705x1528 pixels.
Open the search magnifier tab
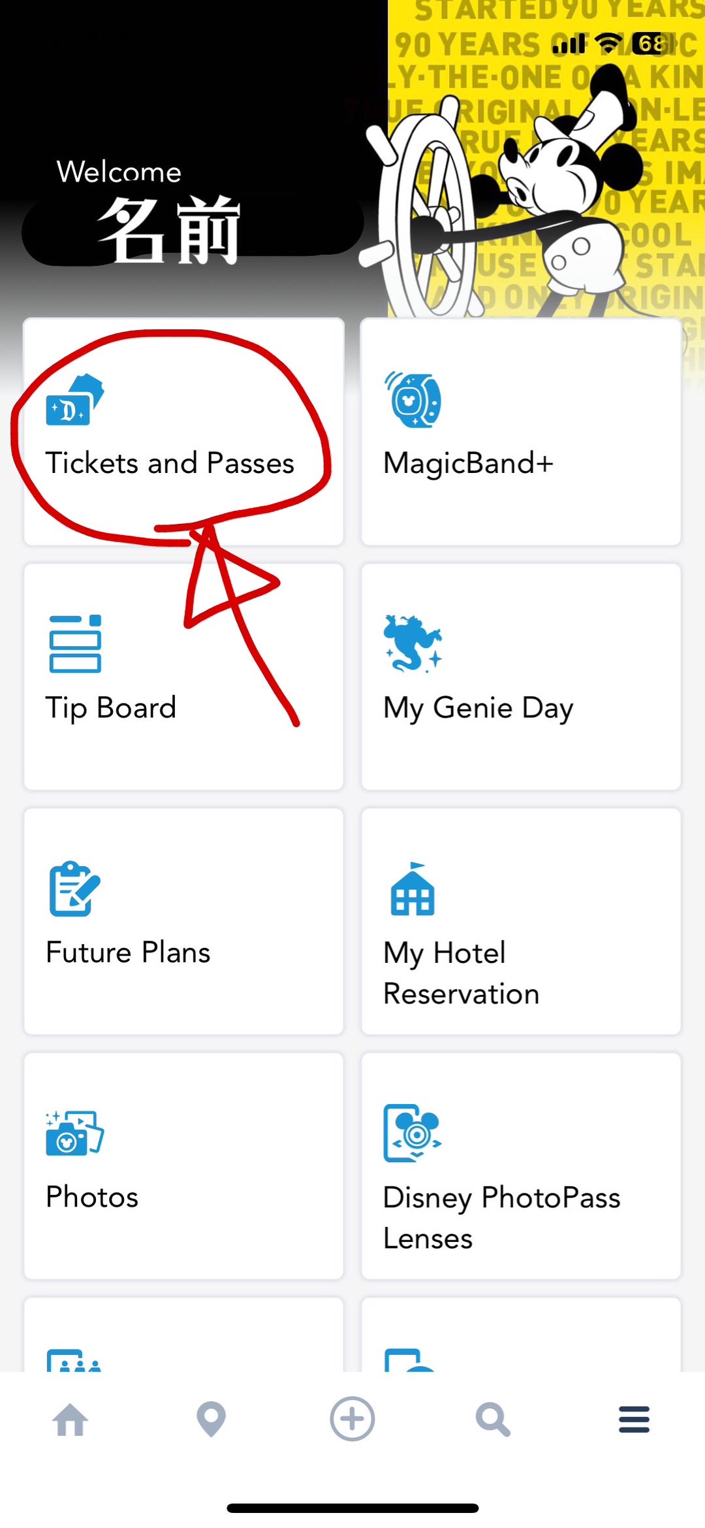click(x=493, y=1420)
